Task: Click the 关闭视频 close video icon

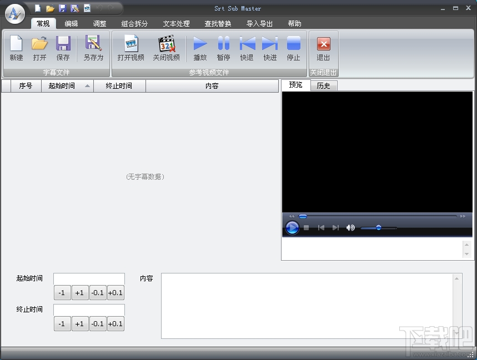Action: (x=166, y=48)
